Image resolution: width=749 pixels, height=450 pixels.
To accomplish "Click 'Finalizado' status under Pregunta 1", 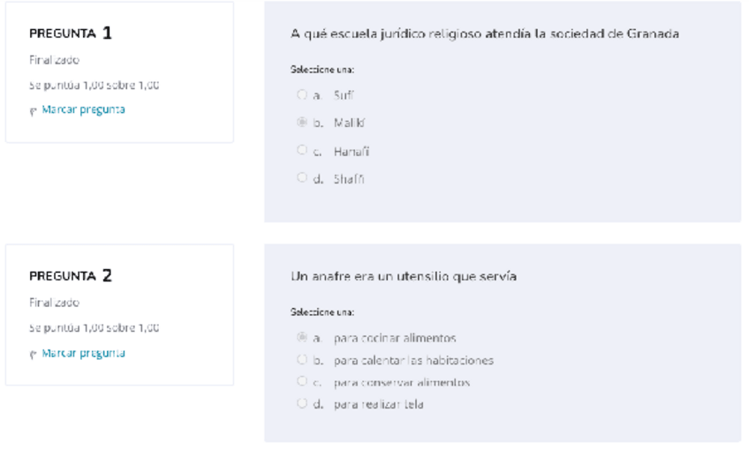I will click(x=54, y=60).
